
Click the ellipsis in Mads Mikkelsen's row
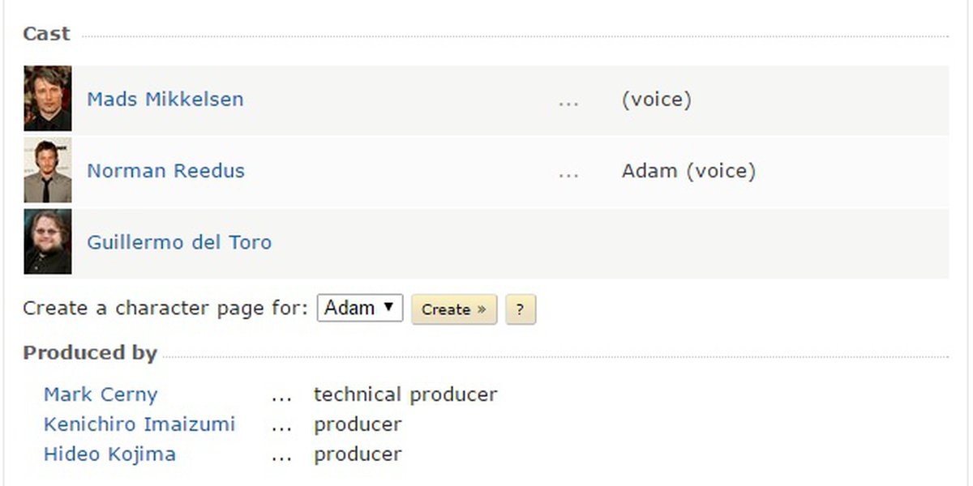[568, 101]
